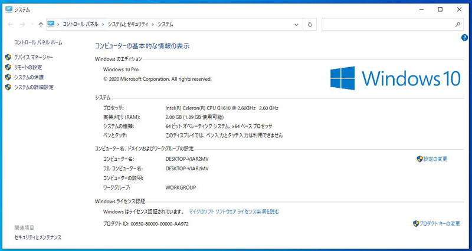Click the Microsoft copyright 2020 line
The width and height of the screenshot is (472, 251).
pos(157,80)
